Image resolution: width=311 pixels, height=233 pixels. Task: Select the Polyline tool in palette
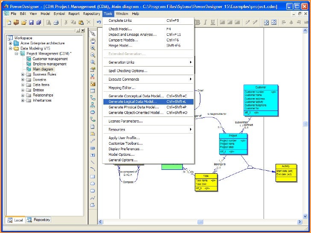(93, 198)
